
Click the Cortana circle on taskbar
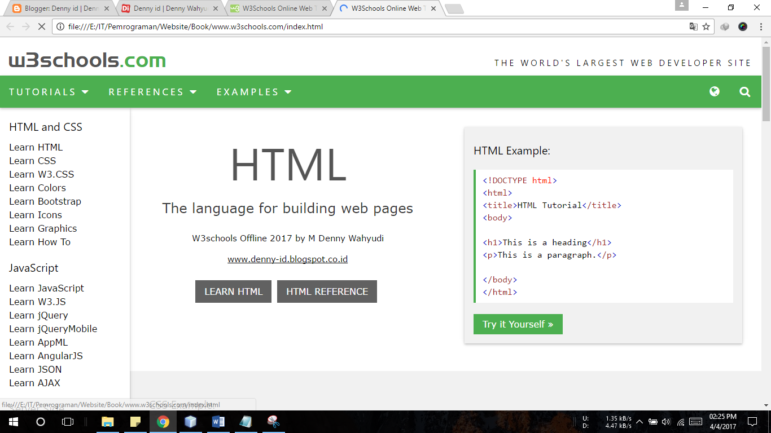click(x=41, y=422)
